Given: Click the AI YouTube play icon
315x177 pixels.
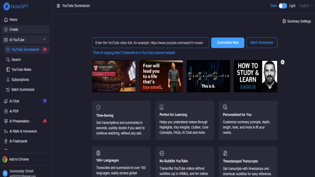Looking at the screenshot, I should pos(6,40).
